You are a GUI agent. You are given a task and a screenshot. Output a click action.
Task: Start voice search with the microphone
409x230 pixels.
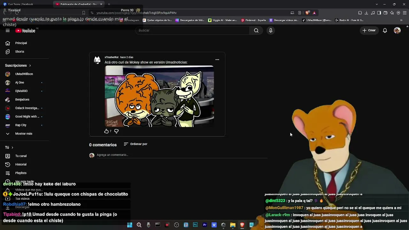271,30
